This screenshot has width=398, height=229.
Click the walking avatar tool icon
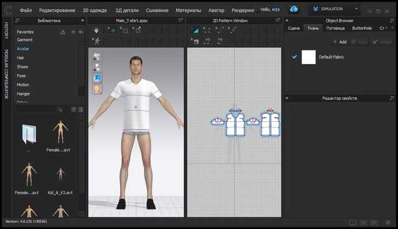coord(96,41)
